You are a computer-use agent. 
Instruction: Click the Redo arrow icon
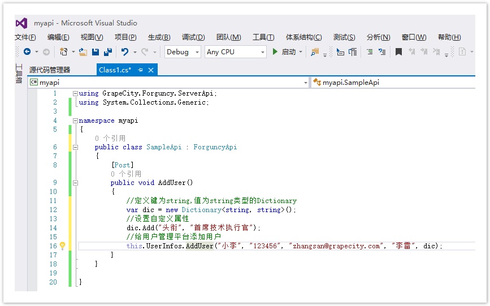(144, 51)
